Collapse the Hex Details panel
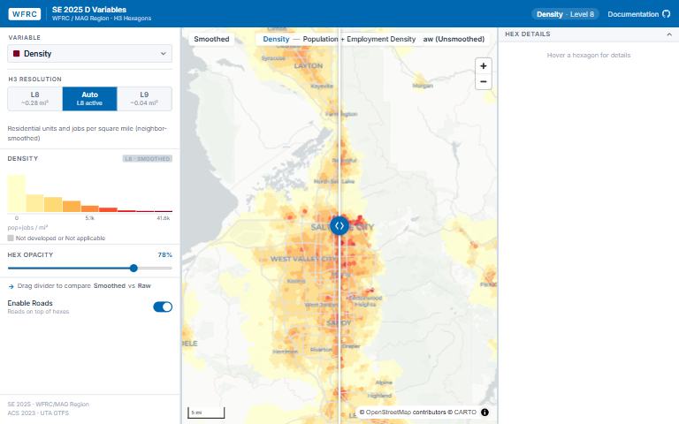Screen dimensions: 679x424 point(669,34)
